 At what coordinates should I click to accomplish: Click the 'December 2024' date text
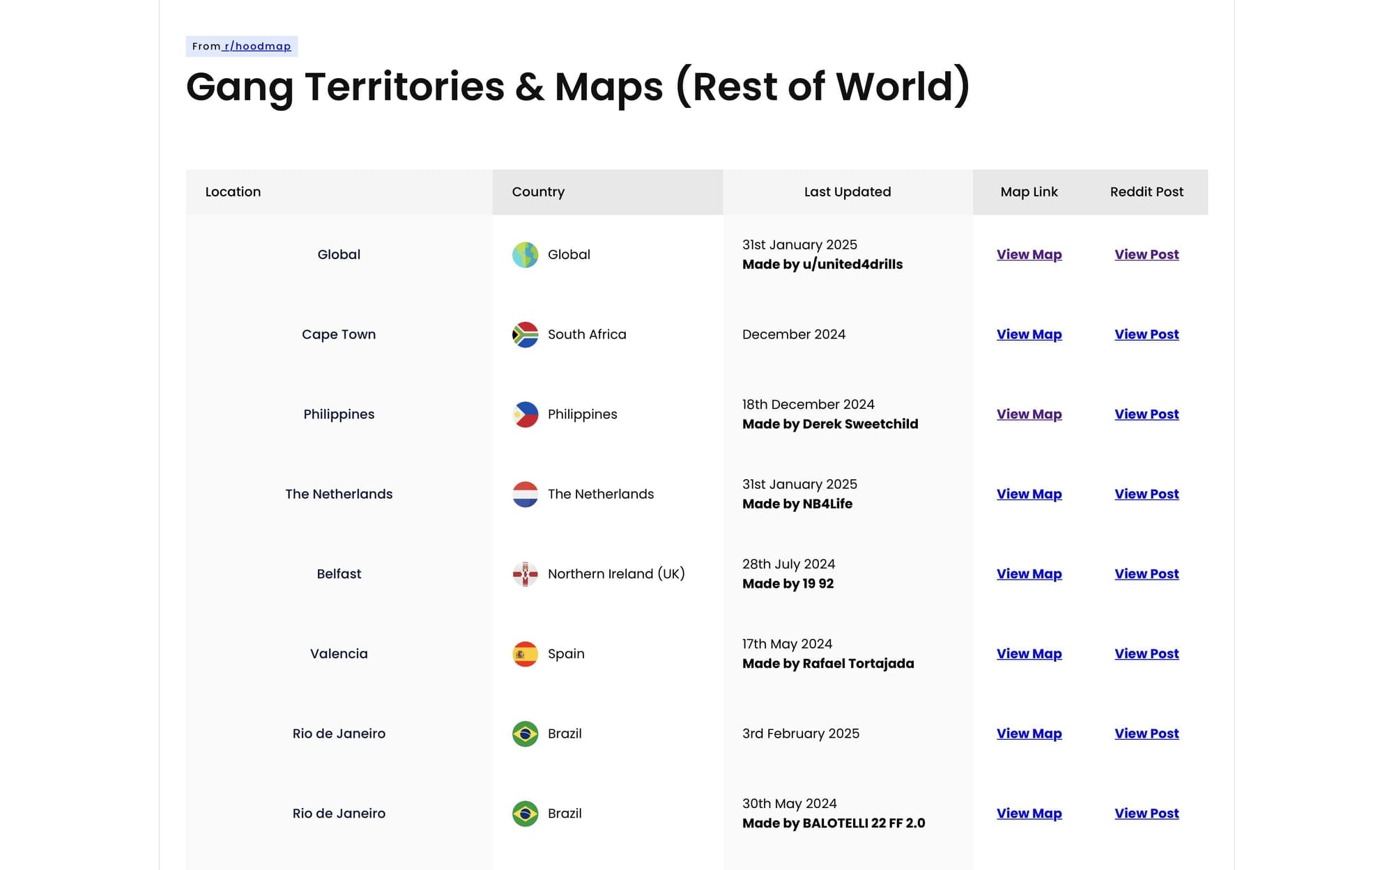coord(794,334)
